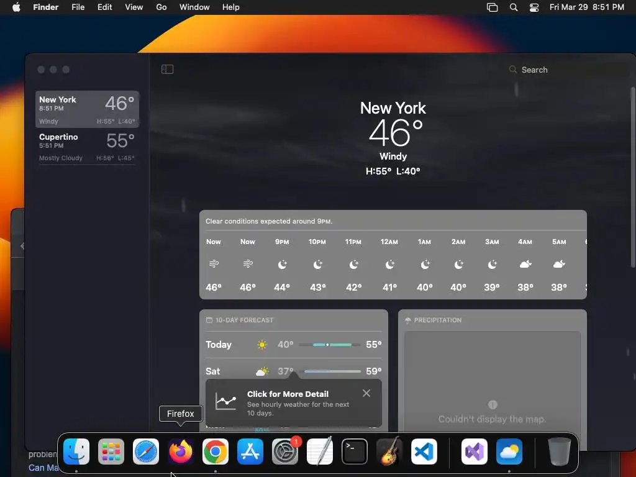This screenshot has height=477, width=636.
Task: Open Visual Studio Code from the Dock
Action: [424, 452]
